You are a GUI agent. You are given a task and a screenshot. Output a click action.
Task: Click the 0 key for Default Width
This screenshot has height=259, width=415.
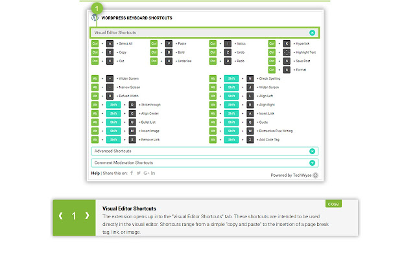coord(110,96)
